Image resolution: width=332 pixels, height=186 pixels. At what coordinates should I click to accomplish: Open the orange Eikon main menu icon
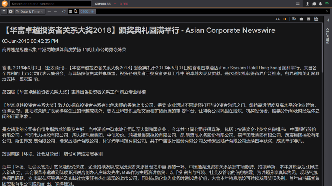click(x=4, y=4)
